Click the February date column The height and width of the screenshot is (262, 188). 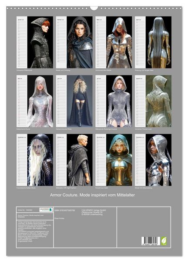click(x=61, y=42)
